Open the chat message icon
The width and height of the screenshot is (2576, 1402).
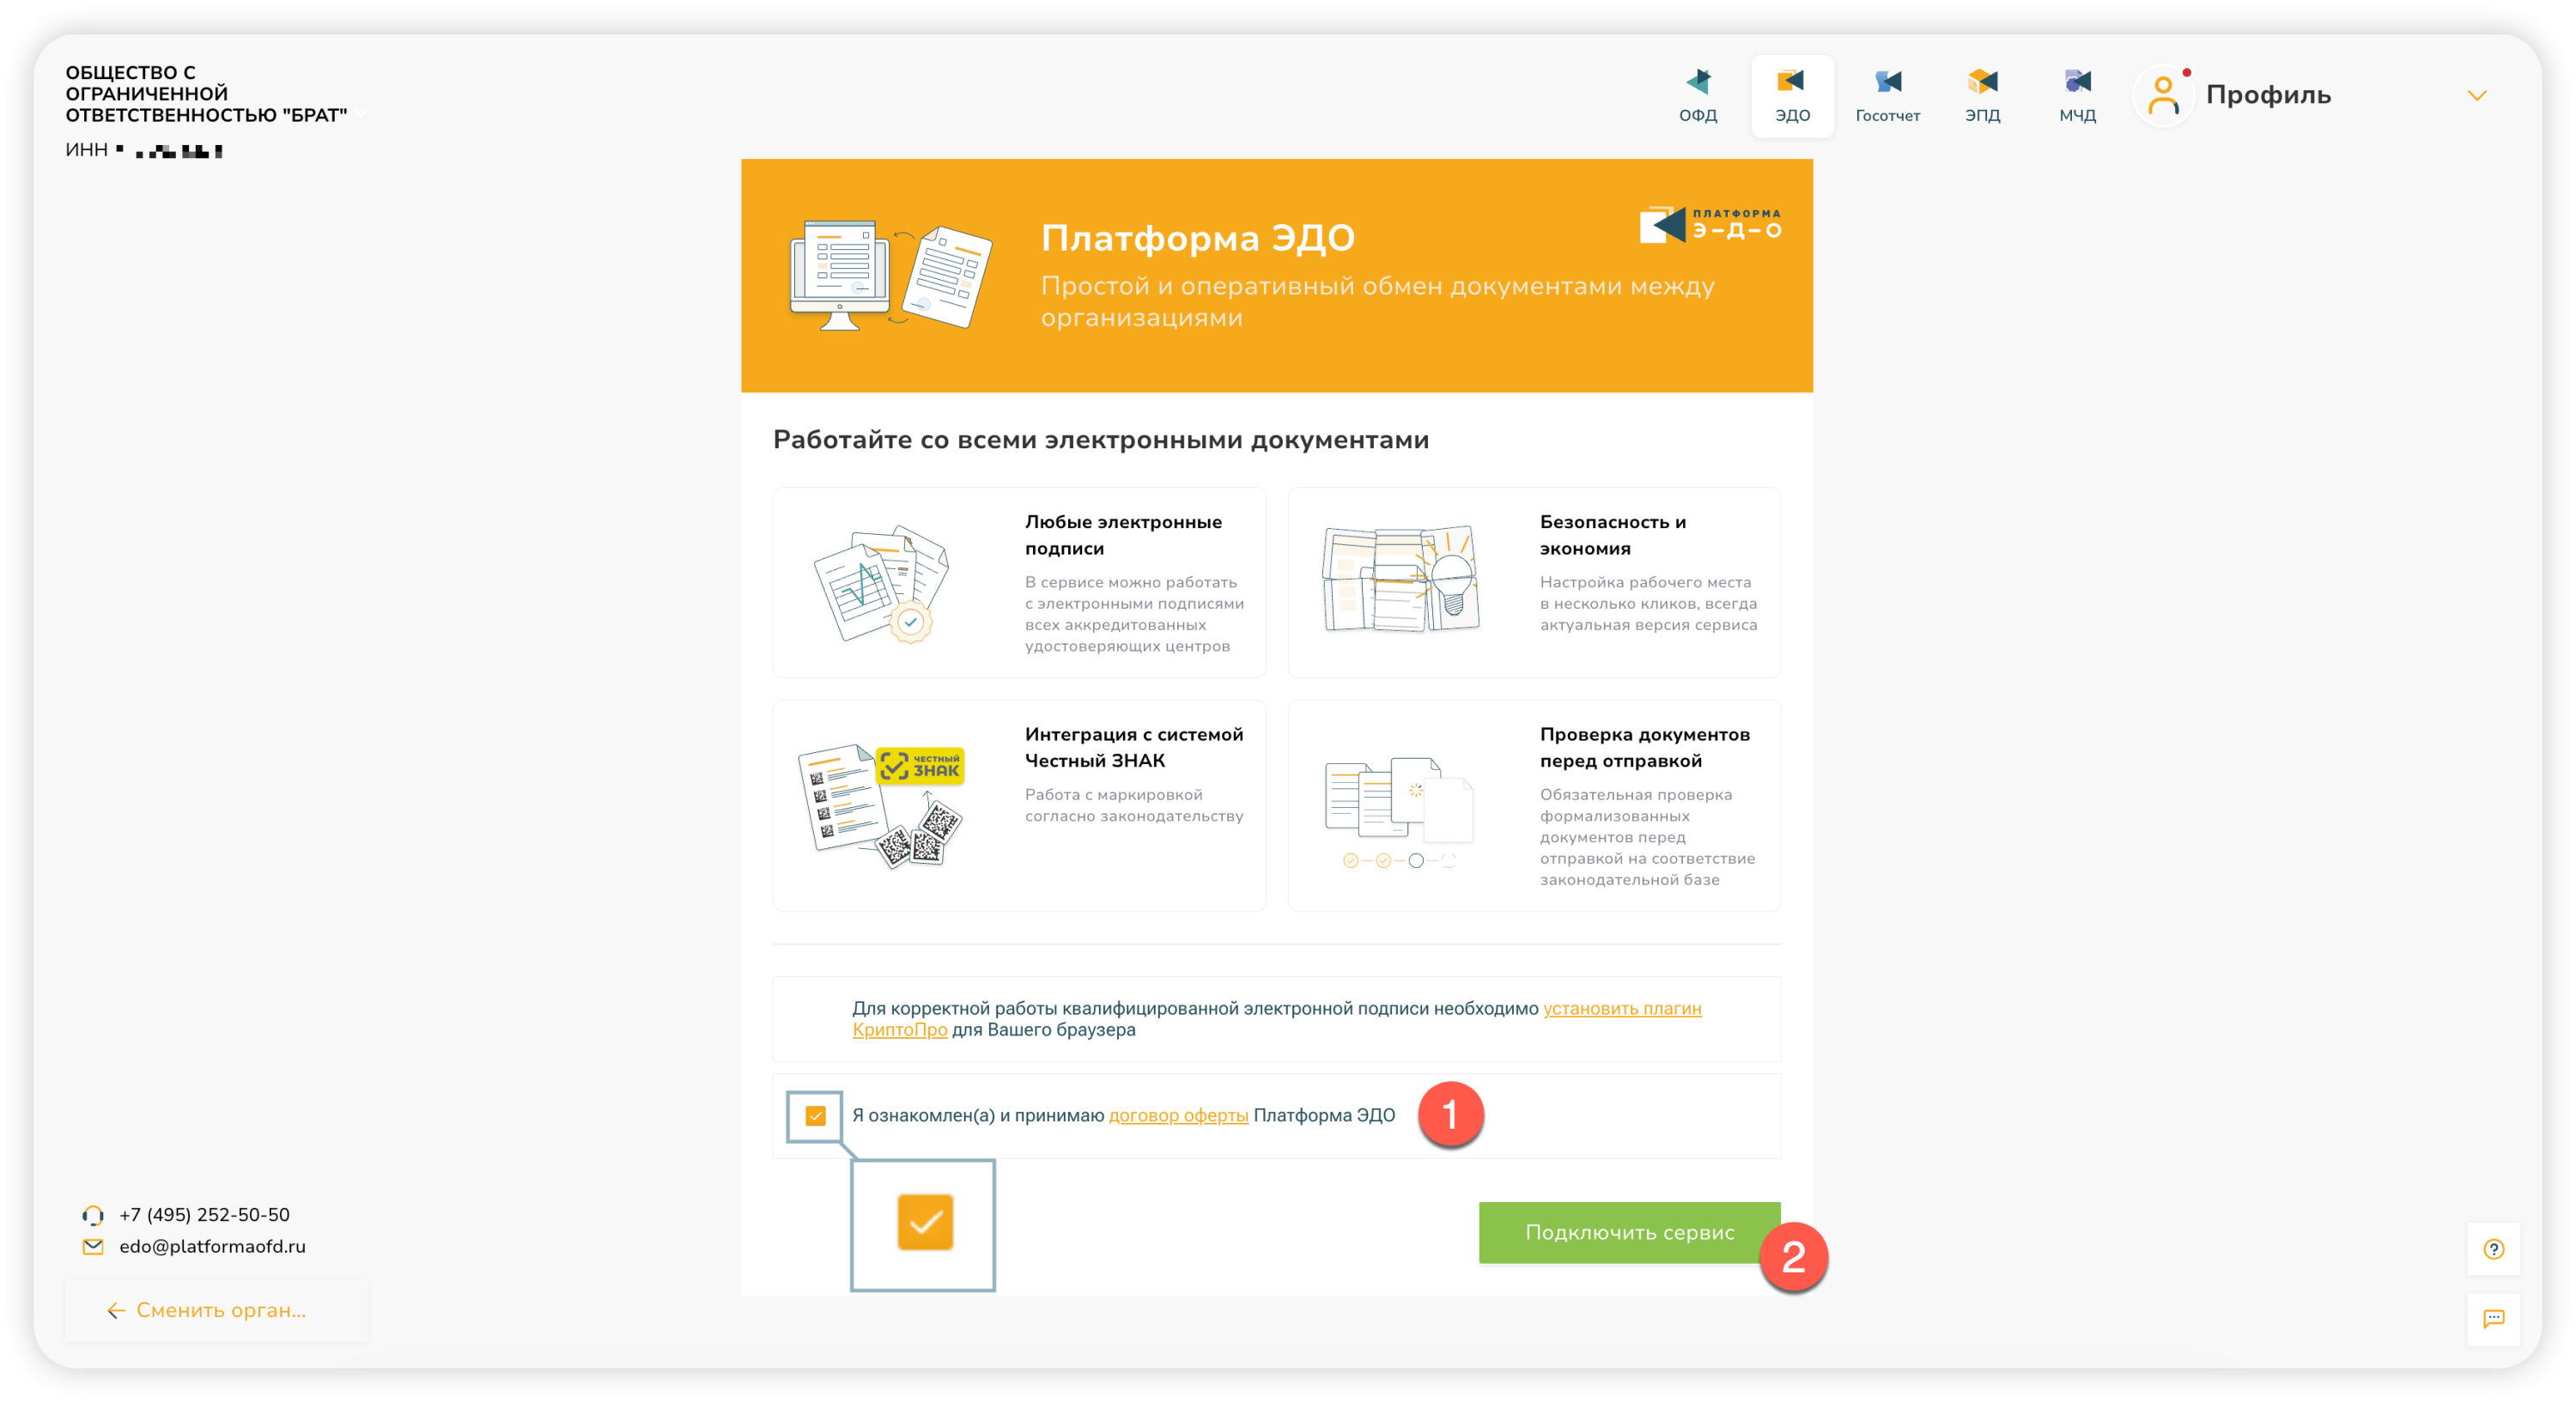pyautogui.click(x=2493, y=1318)
